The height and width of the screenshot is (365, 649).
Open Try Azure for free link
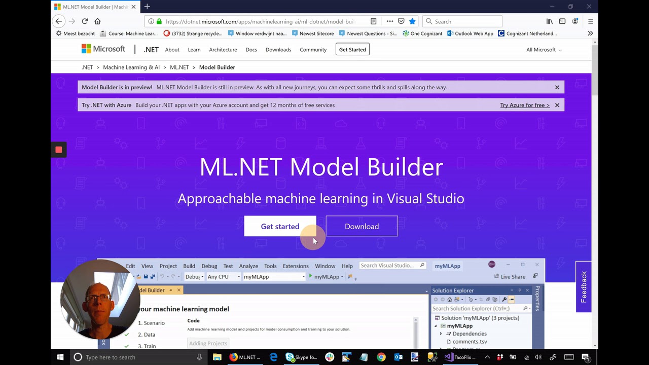pos(525,105)
